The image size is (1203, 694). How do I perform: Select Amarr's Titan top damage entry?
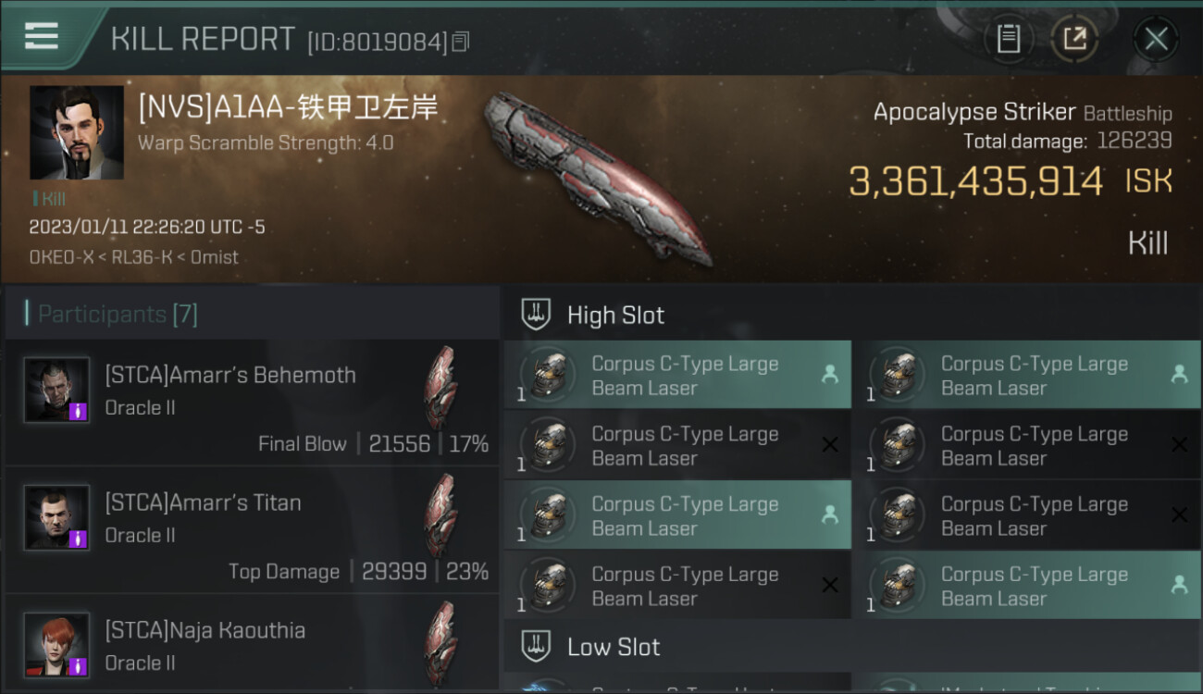(252, 530)
